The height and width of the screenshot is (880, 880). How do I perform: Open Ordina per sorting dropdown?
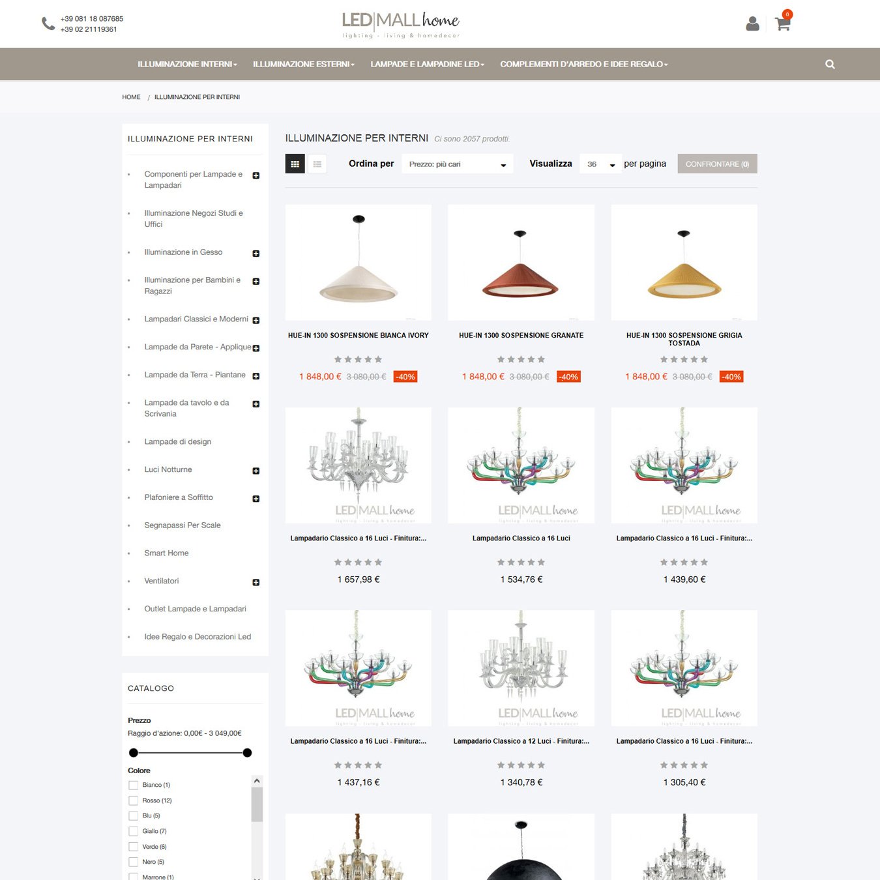coord(458,164)
